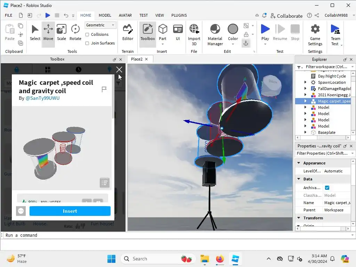Click the Collaborate button

[x=286, y=16]
